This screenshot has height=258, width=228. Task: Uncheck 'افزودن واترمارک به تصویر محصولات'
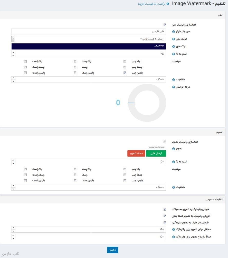(165, 209)
